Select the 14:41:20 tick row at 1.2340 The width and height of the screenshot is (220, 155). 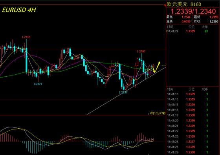[x=187, y=120]
